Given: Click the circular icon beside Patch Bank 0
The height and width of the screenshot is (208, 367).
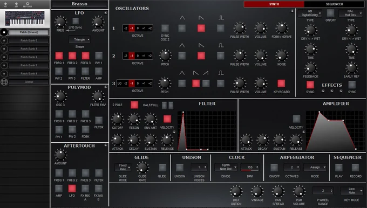Looking at the screenshot, I should pyautogui.click(x=4, y=40).
